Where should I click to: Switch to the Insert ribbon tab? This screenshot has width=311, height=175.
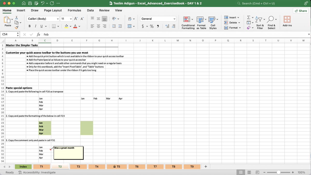coord(21,10)
